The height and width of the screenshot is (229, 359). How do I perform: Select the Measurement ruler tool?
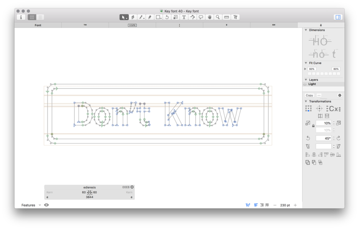click(227, 17)
